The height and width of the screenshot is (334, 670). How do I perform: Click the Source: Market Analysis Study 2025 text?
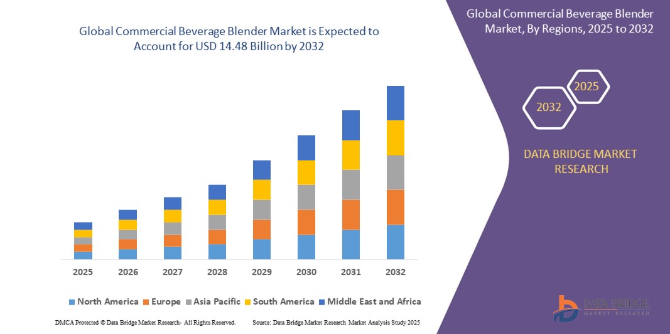pyautogui.click(x=335, y=322)
